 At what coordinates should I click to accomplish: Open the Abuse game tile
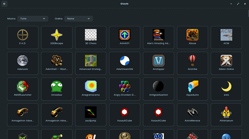click(192, 37)
